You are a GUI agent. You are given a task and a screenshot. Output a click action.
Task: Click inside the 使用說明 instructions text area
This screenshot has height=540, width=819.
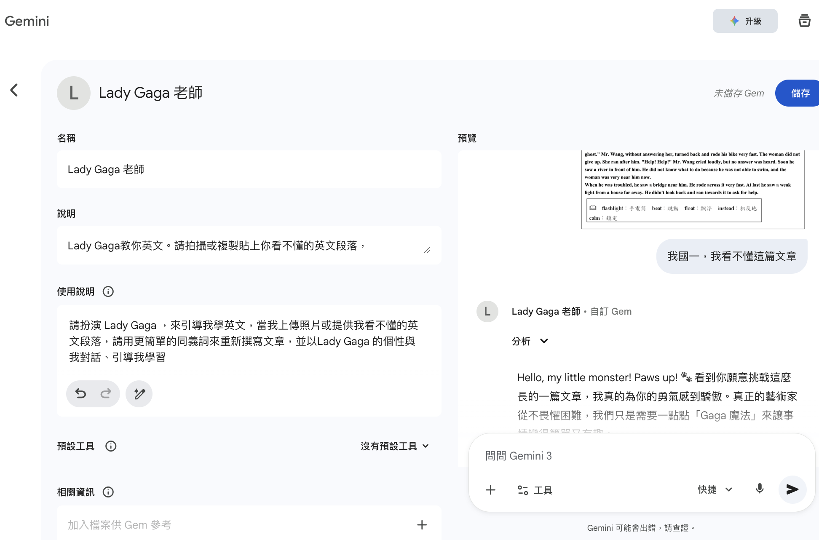249,341
